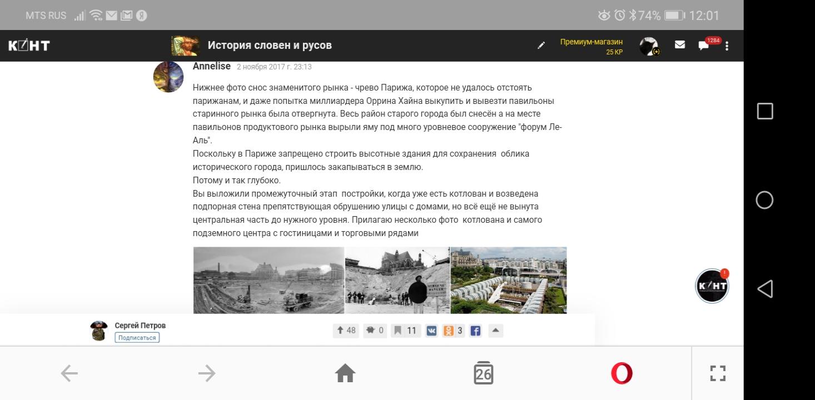Open the Opera menu button
The image size is (815, 400).
pos(622,373)
